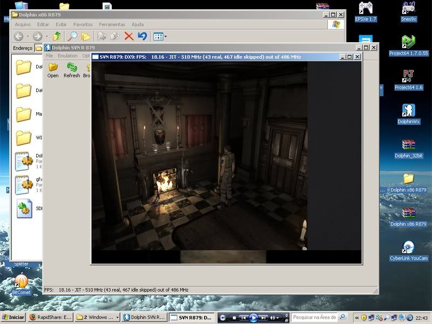Open the Back button history dropdown arrow
Image resolution: width=432 pixels, height=324 pixels.
(x=28, y=36)
